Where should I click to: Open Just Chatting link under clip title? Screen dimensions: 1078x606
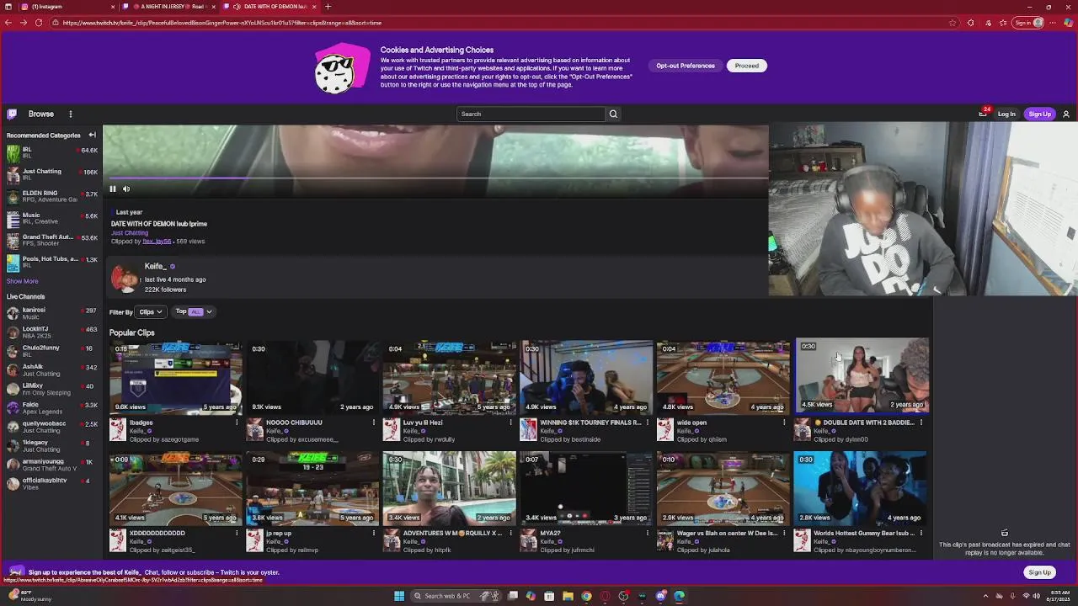(x=130, y=233)
